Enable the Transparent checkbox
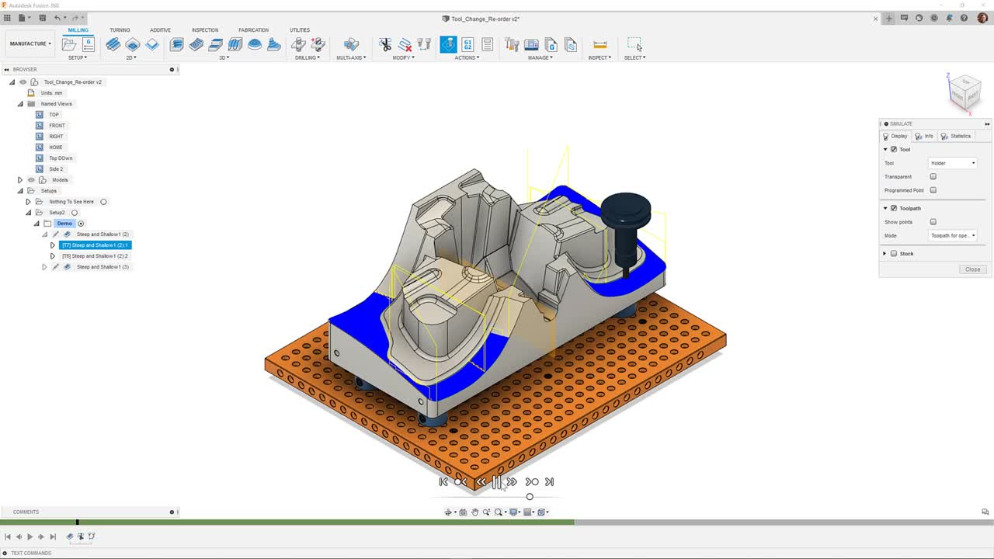The image size is (994, 559). pyautogui.click(x=933, y=177)
